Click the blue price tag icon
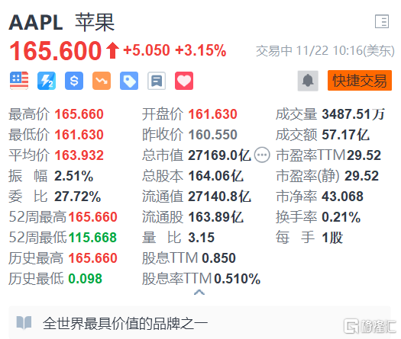401x339 pixels. pos(129,81)
